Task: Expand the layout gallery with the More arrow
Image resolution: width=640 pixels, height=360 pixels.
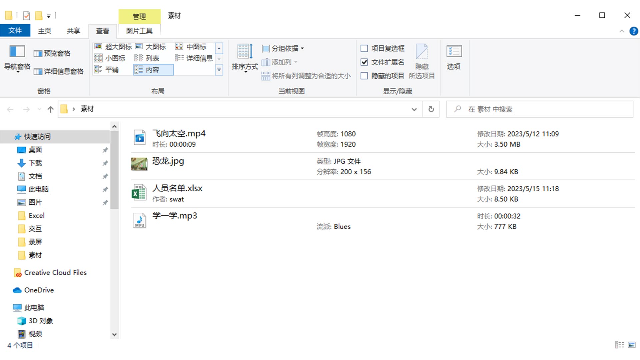Action: 219,70
